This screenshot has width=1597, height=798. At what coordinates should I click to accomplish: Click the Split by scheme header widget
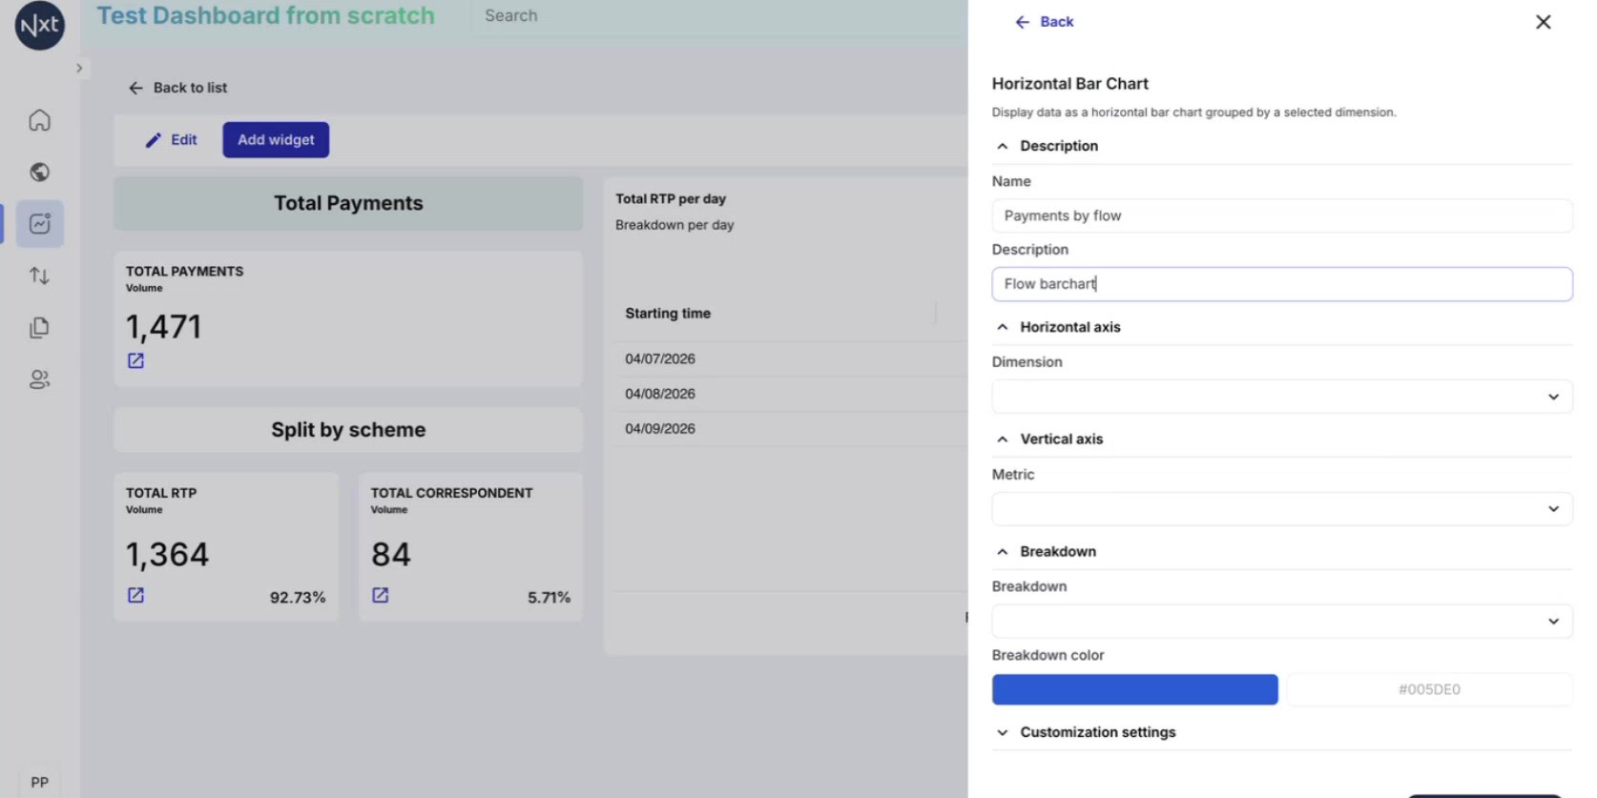coord(348,430)
